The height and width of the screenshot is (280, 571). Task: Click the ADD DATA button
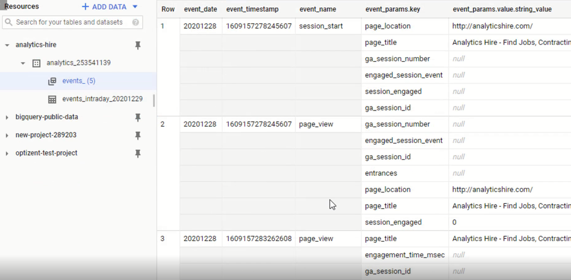click(x=104, y=6)
